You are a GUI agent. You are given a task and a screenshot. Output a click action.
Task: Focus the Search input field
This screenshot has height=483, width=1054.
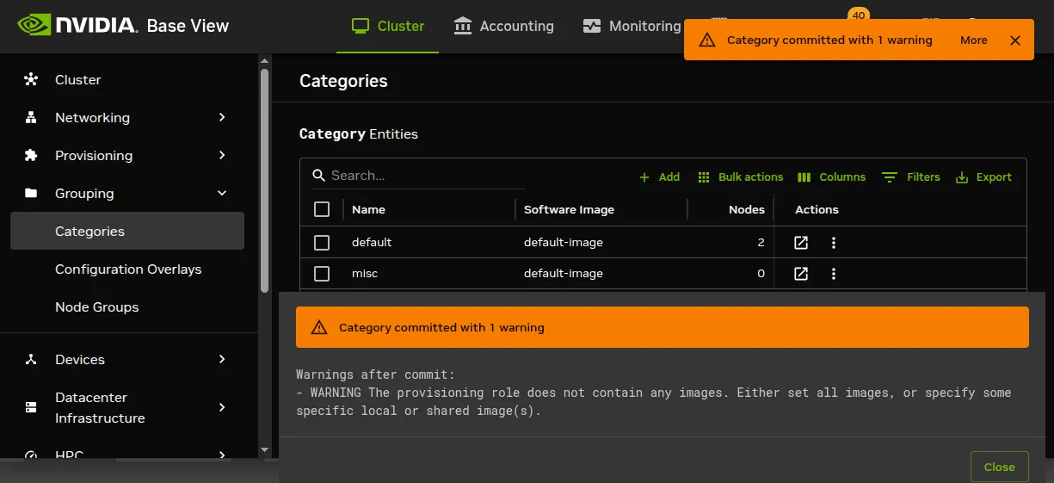426,176
